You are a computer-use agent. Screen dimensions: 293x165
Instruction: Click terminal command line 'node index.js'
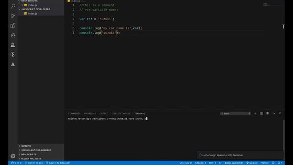point(137,119)
